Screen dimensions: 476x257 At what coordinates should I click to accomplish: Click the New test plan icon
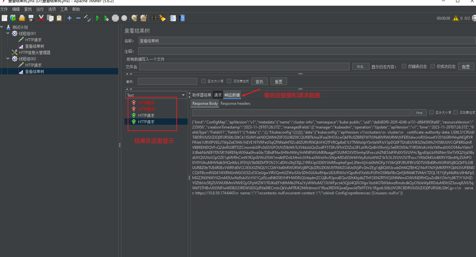(4, 18)
